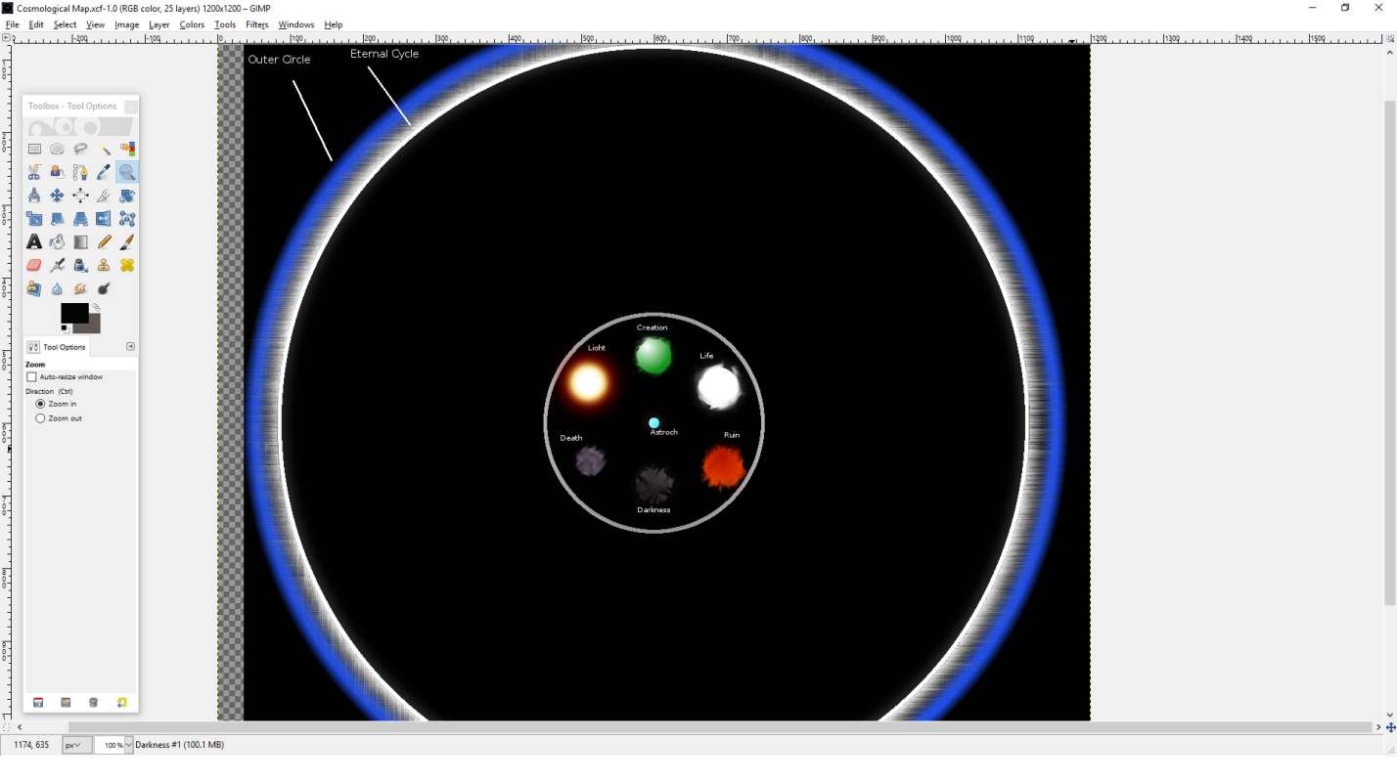Open the Colors menu

tap(192, 24)
